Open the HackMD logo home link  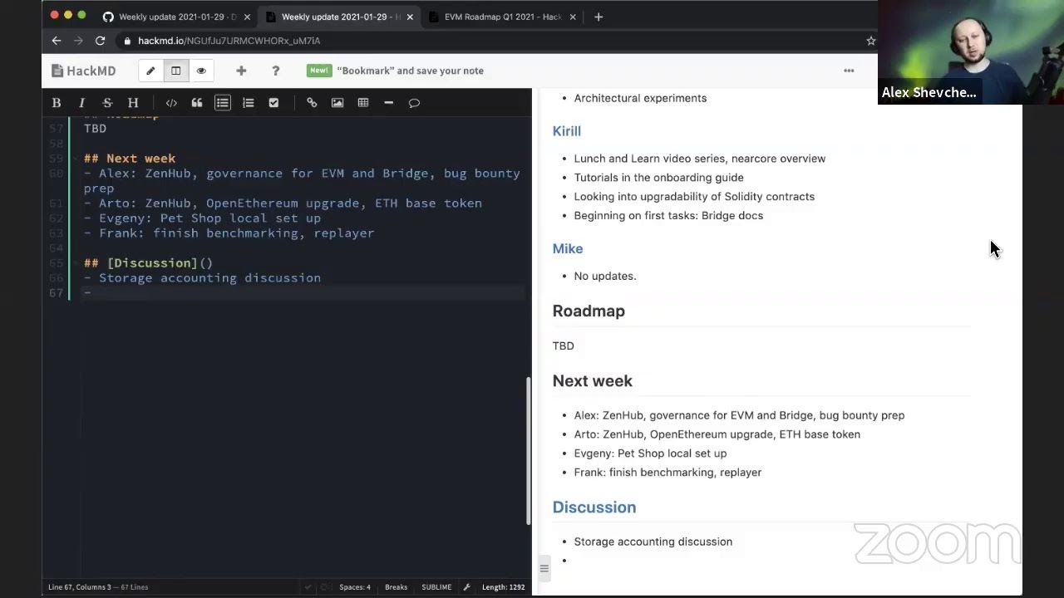click(83, 71)
